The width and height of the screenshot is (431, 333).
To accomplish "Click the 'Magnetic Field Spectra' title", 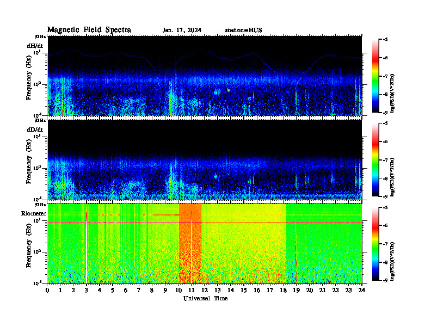I will tap(89, 30).
